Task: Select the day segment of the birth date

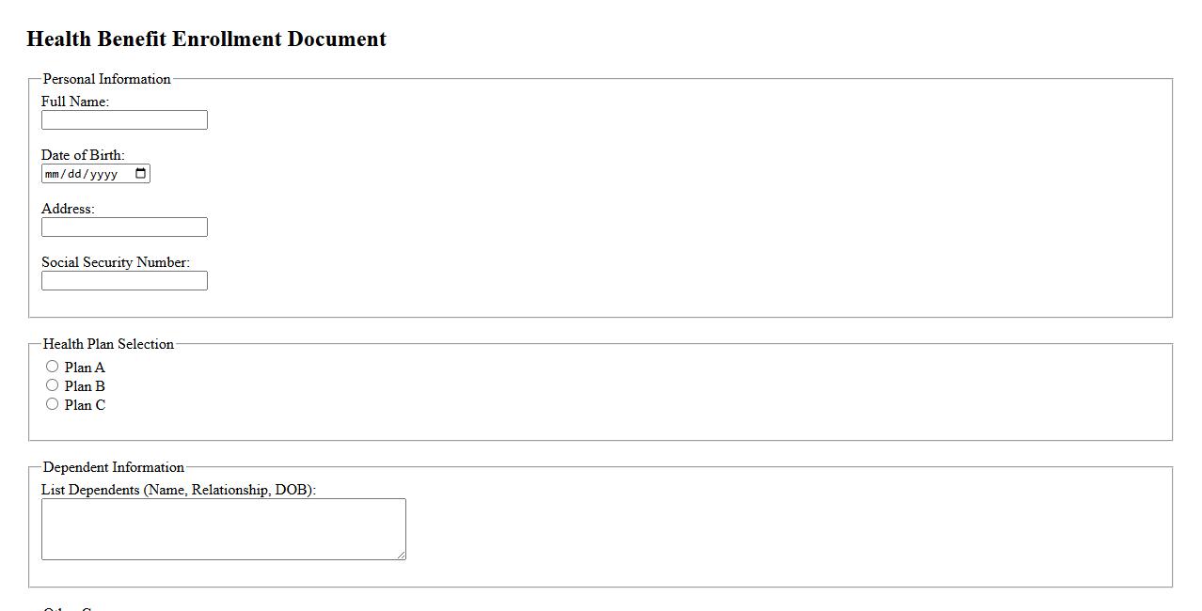Action: [x=74, y=174]
